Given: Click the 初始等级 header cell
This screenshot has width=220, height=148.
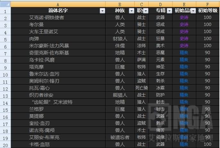Looking at the screenshot, I should 208,11.
